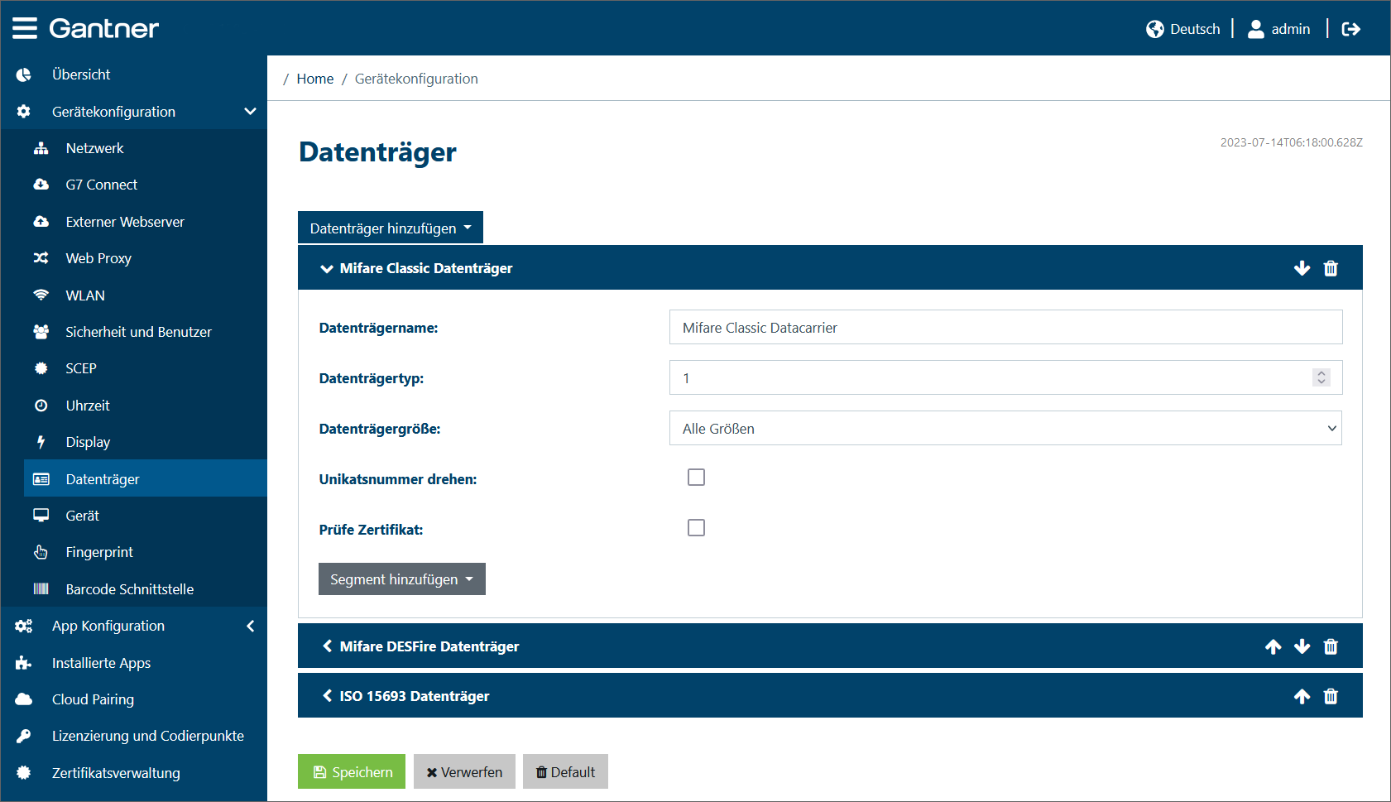Expand the ISO 15693 Datenträger panel
Image resolution: width=1391 pixels, height=802 pixels.
click(x=327, y=696)
